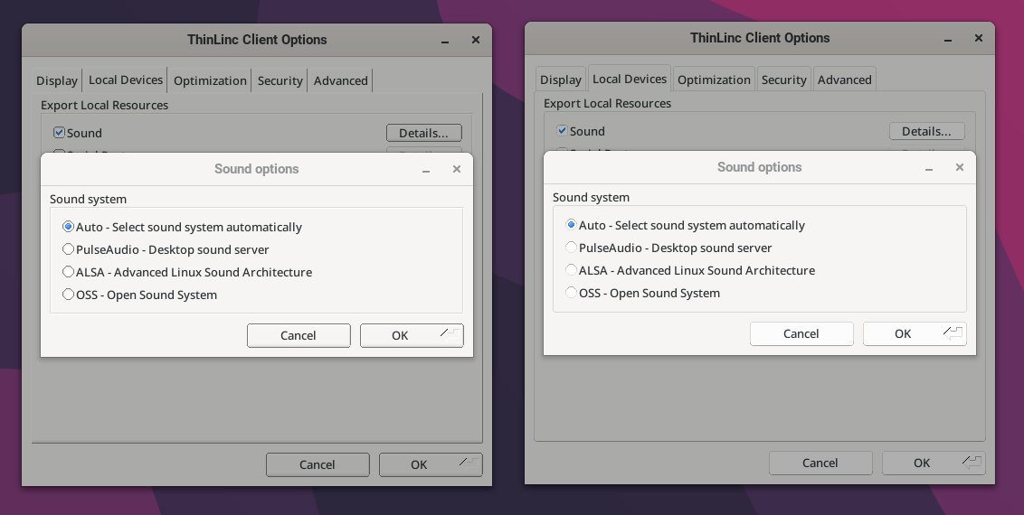Switch to Local Devices tab in right window
This screenshot has width=1024, height=515.
click(630, 79)
